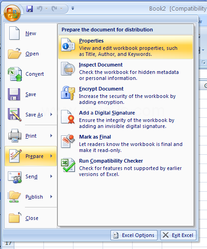Choose the Close menu label

tap(32, 218)
